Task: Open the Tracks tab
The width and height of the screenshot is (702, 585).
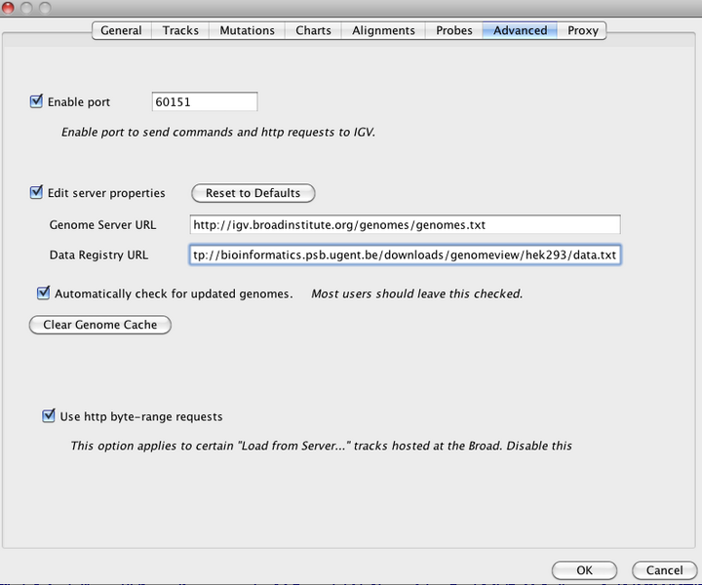Action: click(x=180, y=30)
